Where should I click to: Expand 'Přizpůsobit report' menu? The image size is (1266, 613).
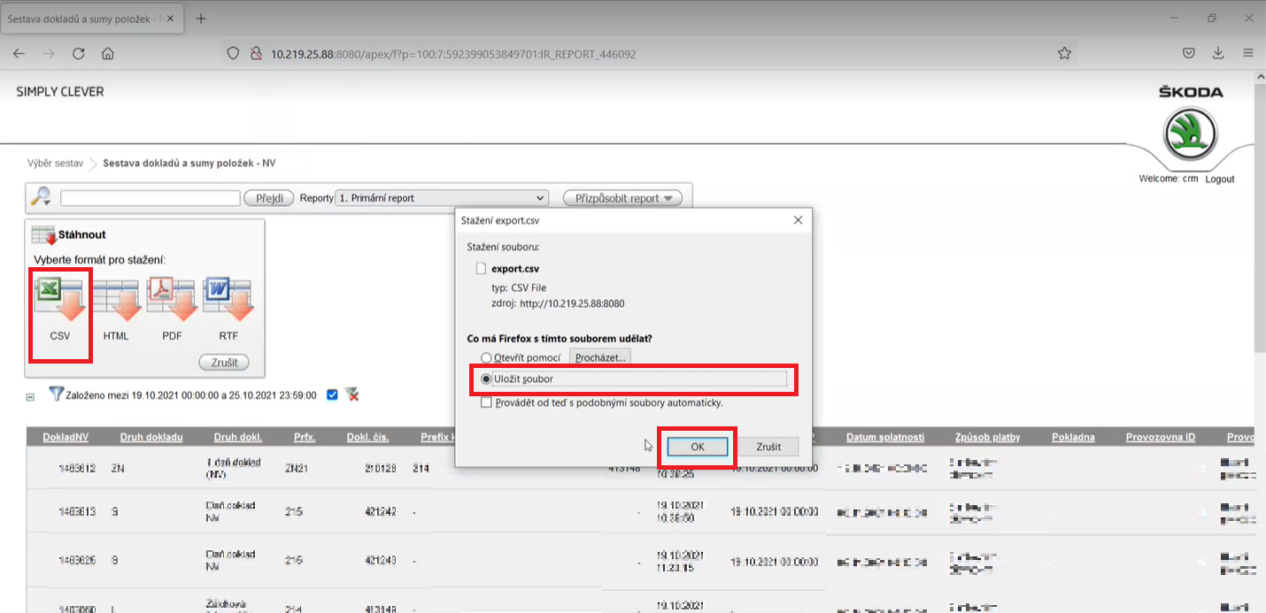622,198
